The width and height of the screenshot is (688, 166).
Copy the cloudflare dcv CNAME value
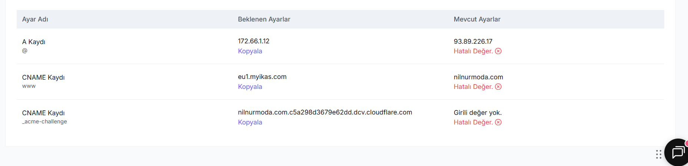[250, 122]
